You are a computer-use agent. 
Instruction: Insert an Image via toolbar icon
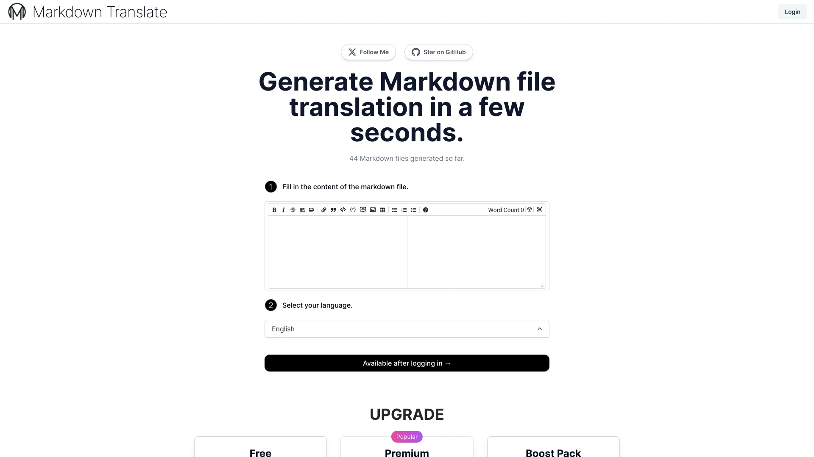coord(372,210)
